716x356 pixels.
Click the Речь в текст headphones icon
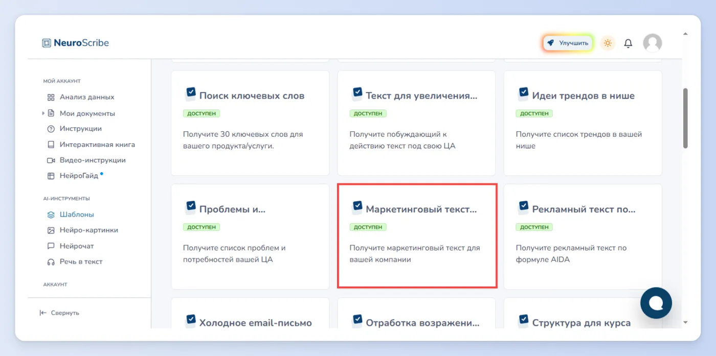[51, 262]
